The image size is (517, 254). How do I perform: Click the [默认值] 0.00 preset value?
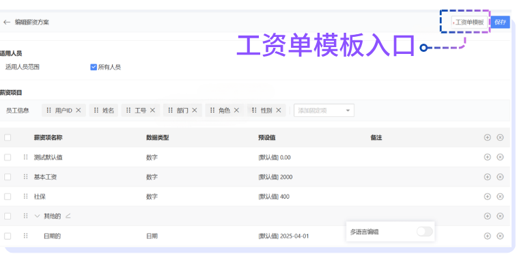pyautogui.click(x=275, y=158)
